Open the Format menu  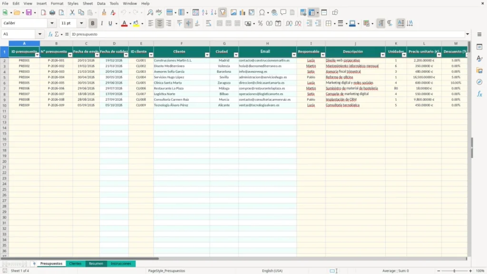(x=57, y=3)
